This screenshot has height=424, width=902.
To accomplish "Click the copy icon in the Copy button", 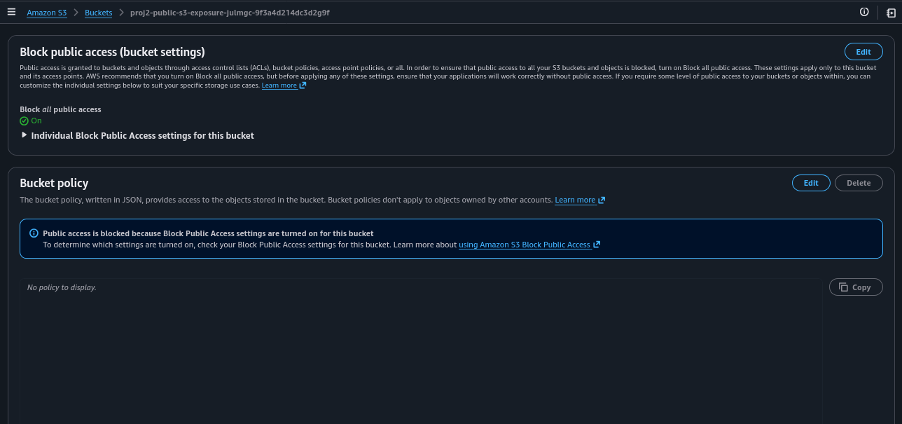I will (843, 287).
